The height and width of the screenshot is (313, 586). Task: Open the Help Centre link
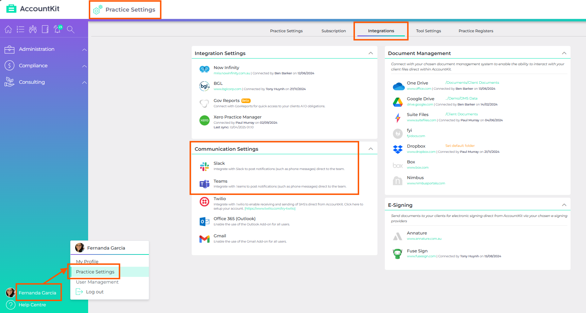[x=32, y=305]
